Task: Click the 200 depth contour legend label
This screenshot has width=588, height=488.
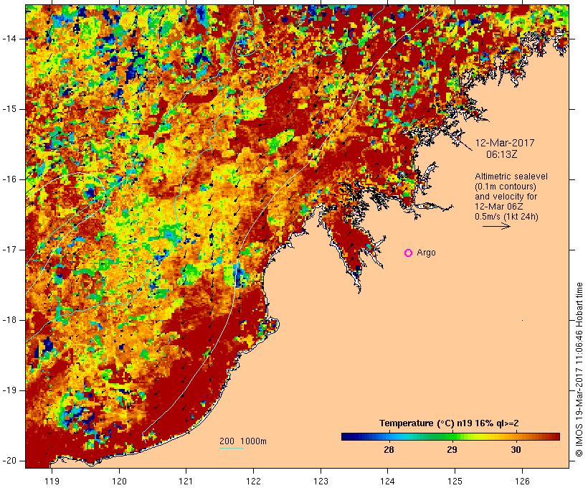Action: (227, 441)
